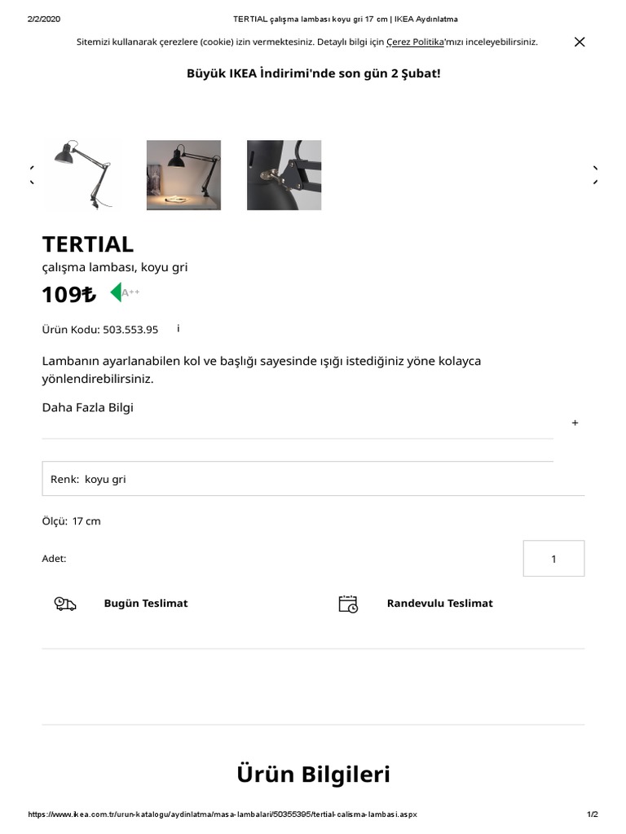Screen dimensions: 626x834
Task: Choose Randevulu Teslimat delivery option
Action: click(x=439, y=604)
